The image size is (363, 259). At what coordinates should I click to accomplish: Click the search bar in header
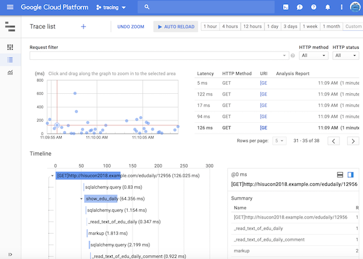[x=206, y=7]
